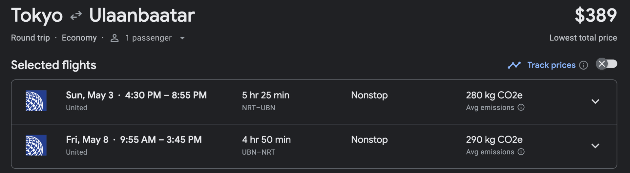630x173 pixels.
Task: Click the Round trip label
Action: coord(31,38)
